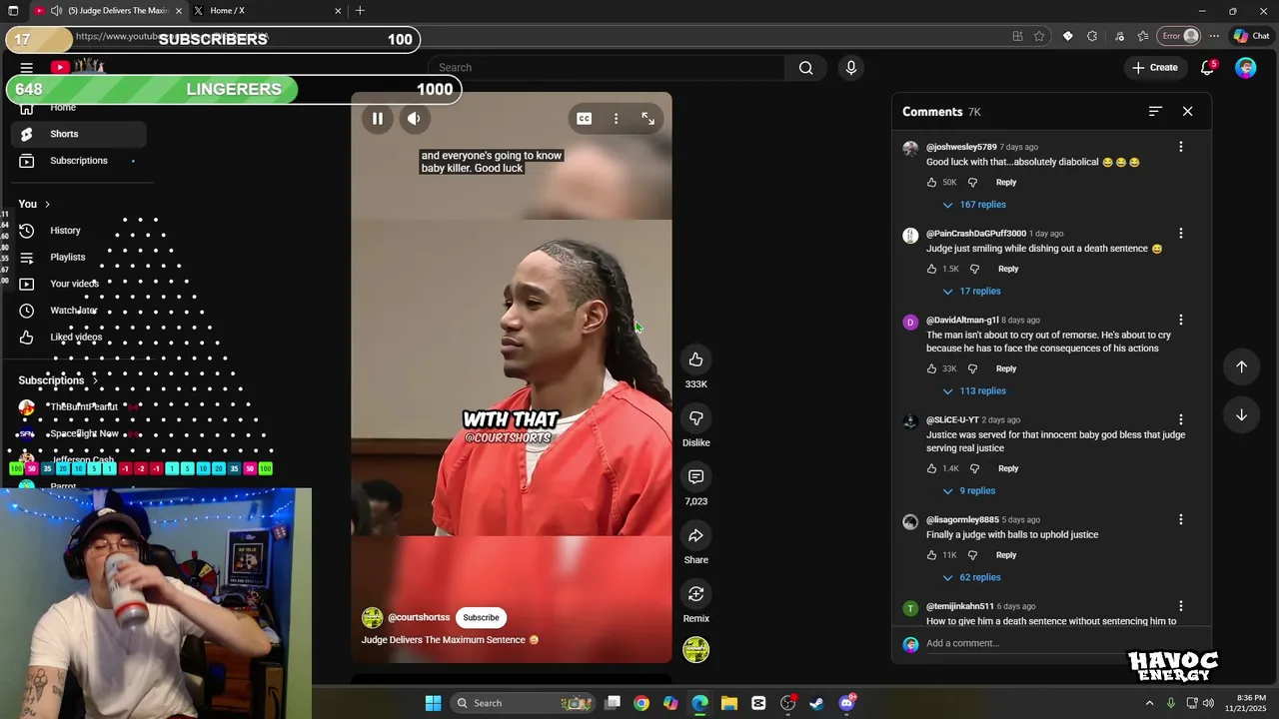Expand 113 replies under DavidAltman-g1l
The image size is (1279, 719).
tap(974, 391)
